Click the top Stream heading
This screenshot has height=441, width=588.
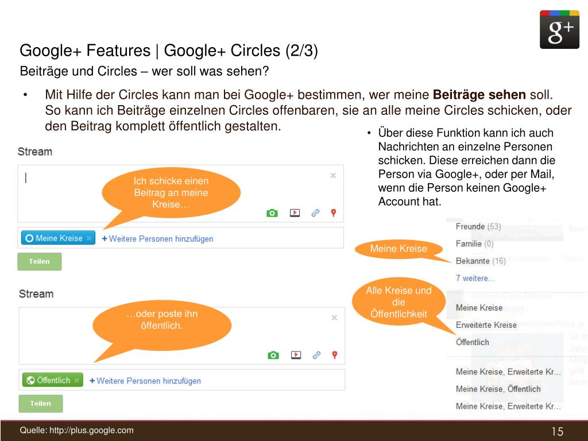tap(35, 152)
